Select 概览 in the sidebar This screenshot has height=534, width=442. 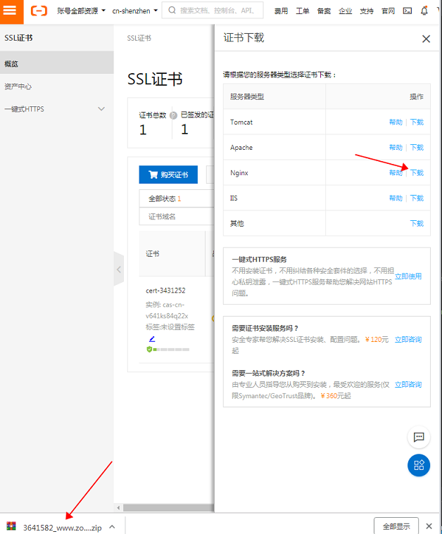pos(56,63)
